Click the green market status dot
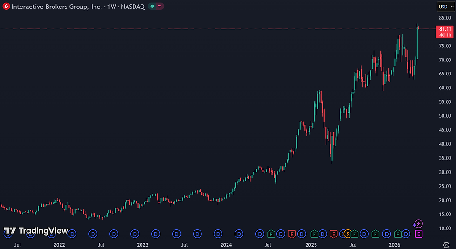 (153, 6)
